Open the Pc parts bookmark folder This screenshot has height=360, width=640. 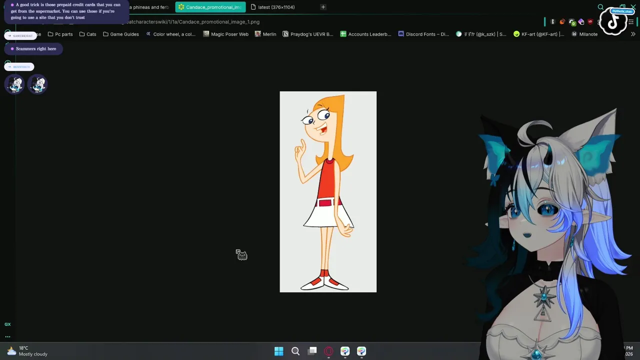[x=60, y=34]
